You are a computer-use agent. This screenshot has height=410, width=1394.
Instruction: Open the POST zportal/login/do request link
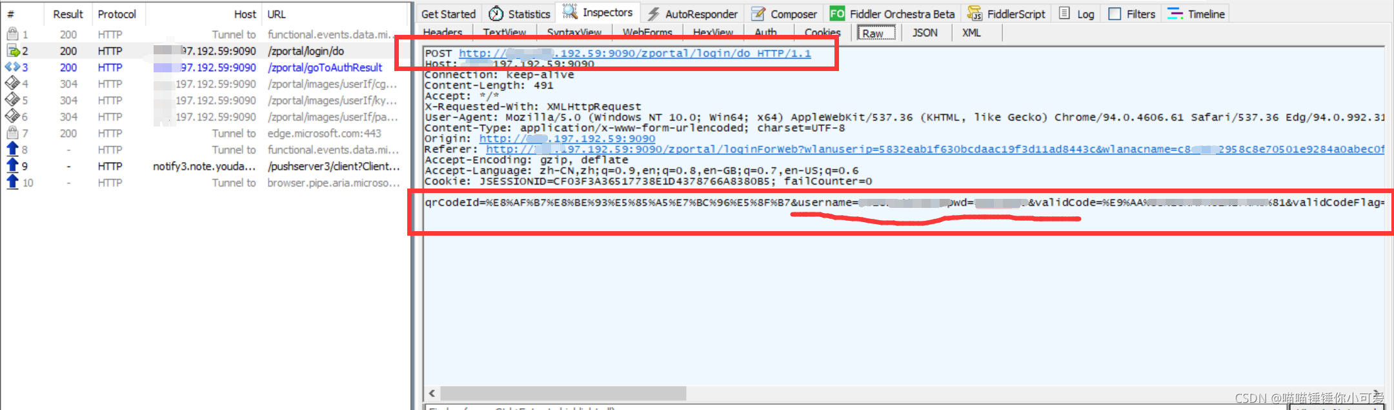(x=634, y=54)
